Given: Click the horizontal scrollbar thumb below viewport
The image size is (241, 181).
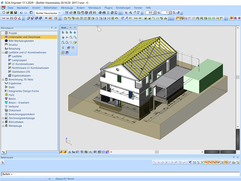Looking at the screenshot, I should click(157, 152).
